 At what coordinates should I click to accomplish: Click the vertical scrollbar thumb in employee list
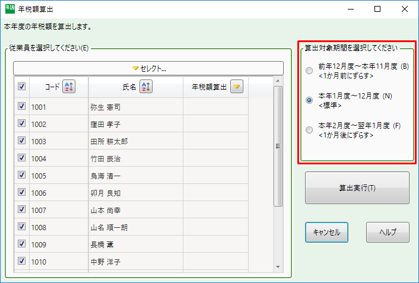(x=278, y=145)
